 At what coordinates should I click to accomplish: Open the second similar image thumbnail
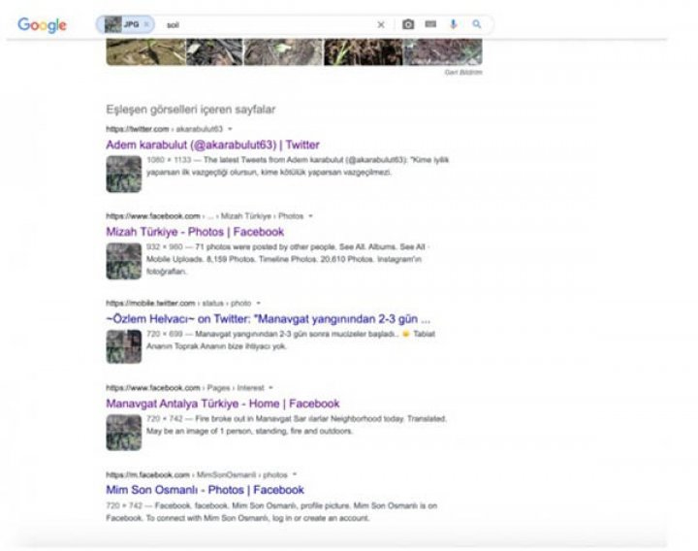click(214, 52)
